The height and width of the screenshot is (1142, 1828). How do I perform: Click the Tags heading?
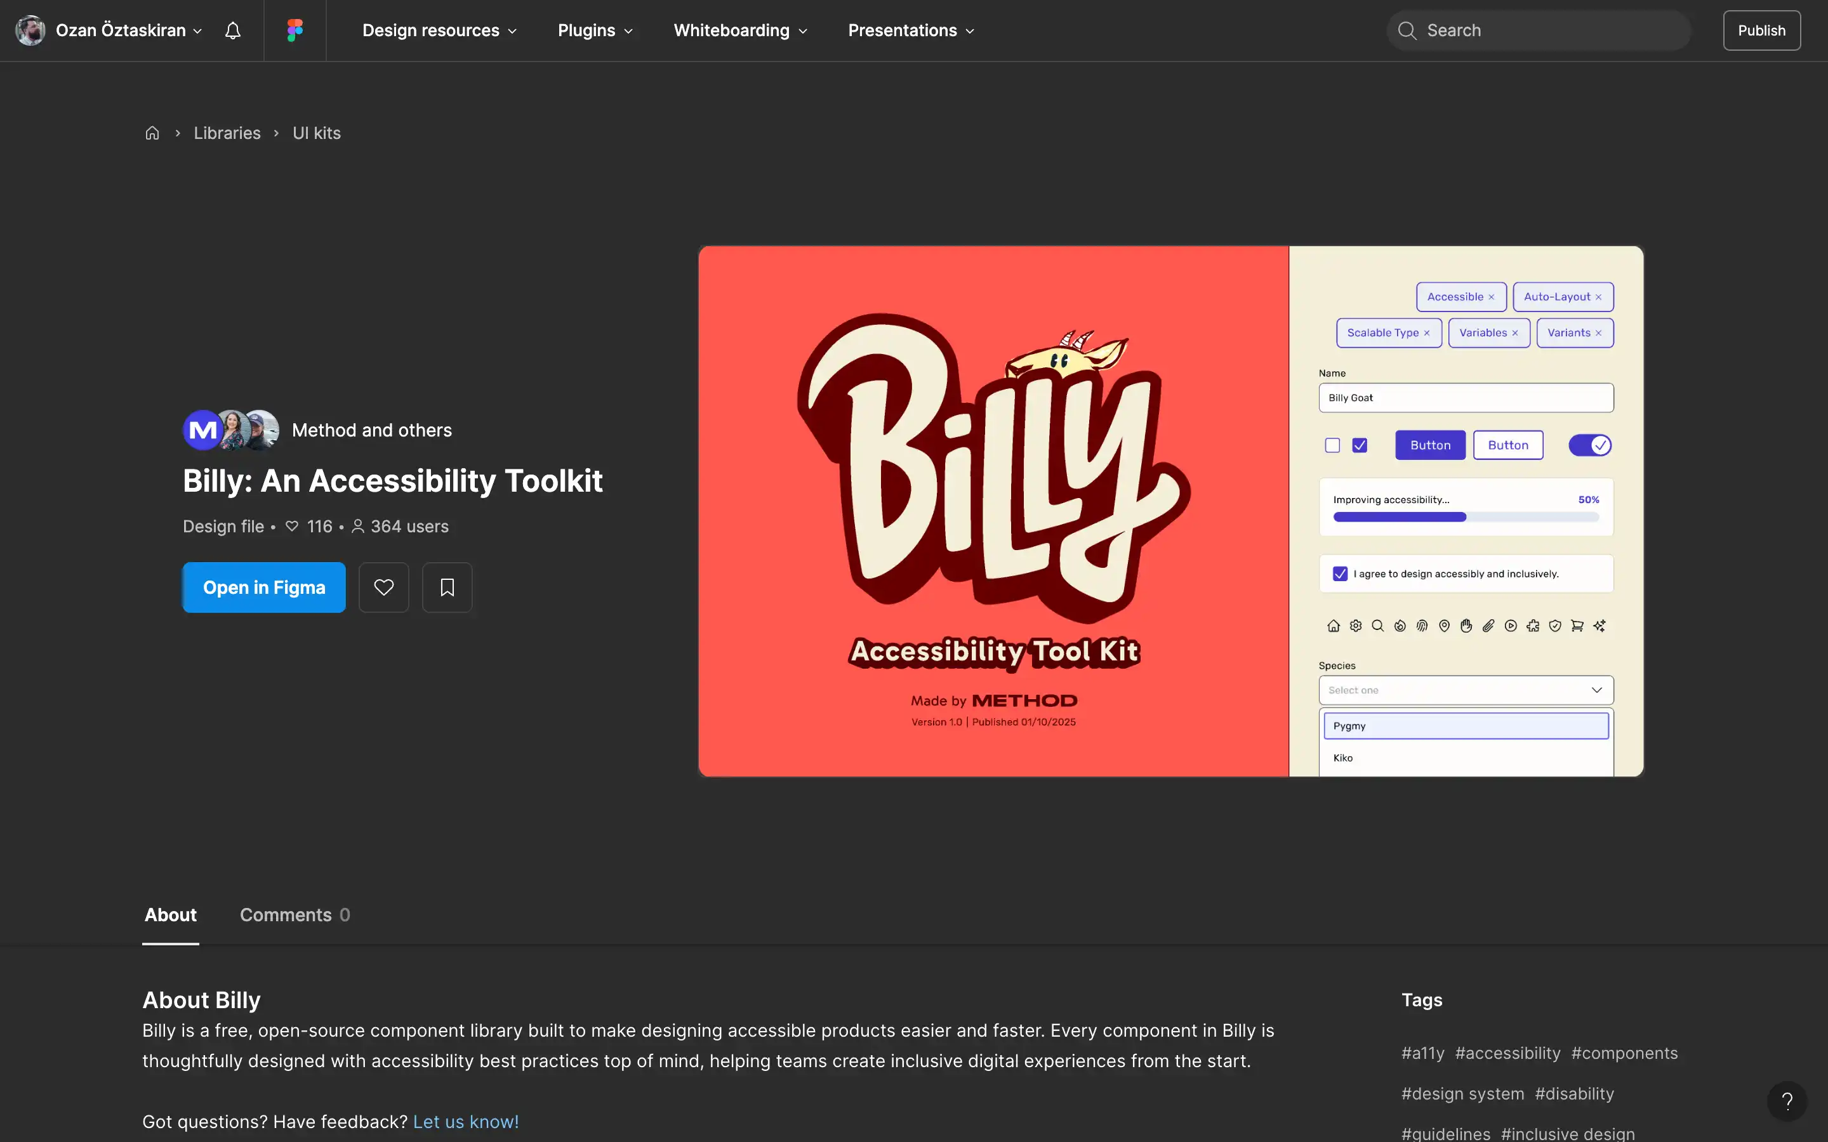[1422, 1000]
